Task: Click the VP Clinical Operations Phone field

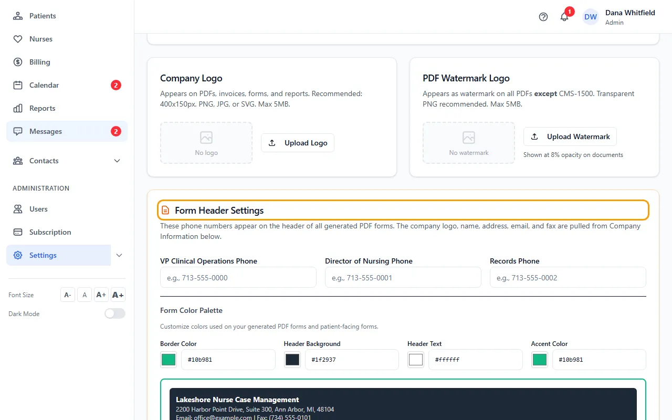Action: coord(238,277)
